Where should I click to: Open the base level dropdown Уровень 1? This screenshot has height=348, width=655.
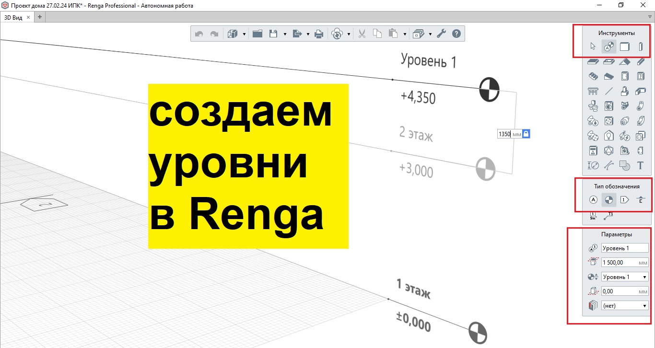[625, 277]
